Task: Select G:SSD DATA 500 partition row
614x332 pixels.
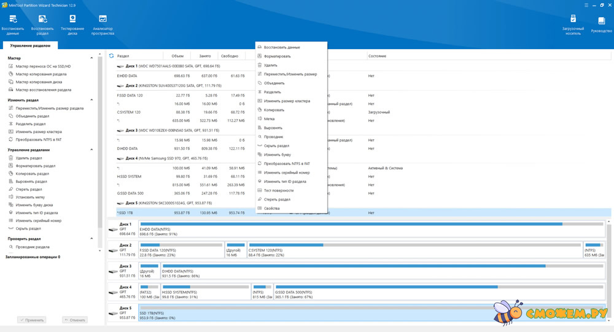Action: [x=363, y=193]
